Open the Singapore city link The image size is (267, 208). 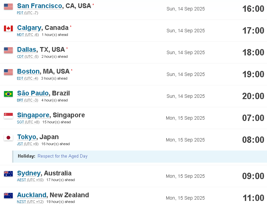[33, 115]
